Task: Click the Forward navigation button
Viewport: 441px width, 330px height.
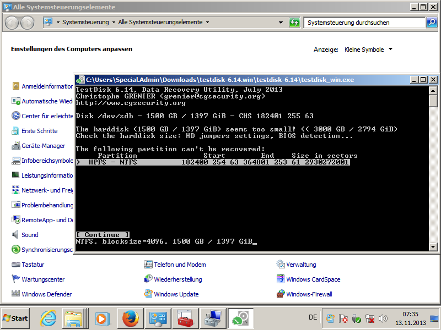Action: (x=27, y=23)
